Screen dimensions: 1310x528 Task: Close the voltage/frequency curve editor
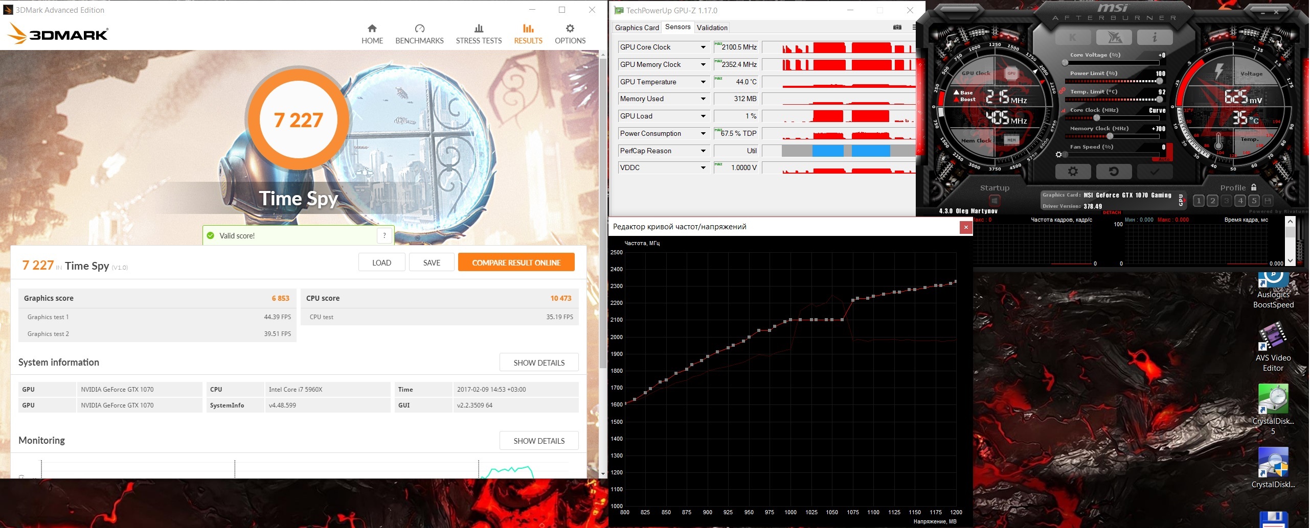tap(966, 227)
